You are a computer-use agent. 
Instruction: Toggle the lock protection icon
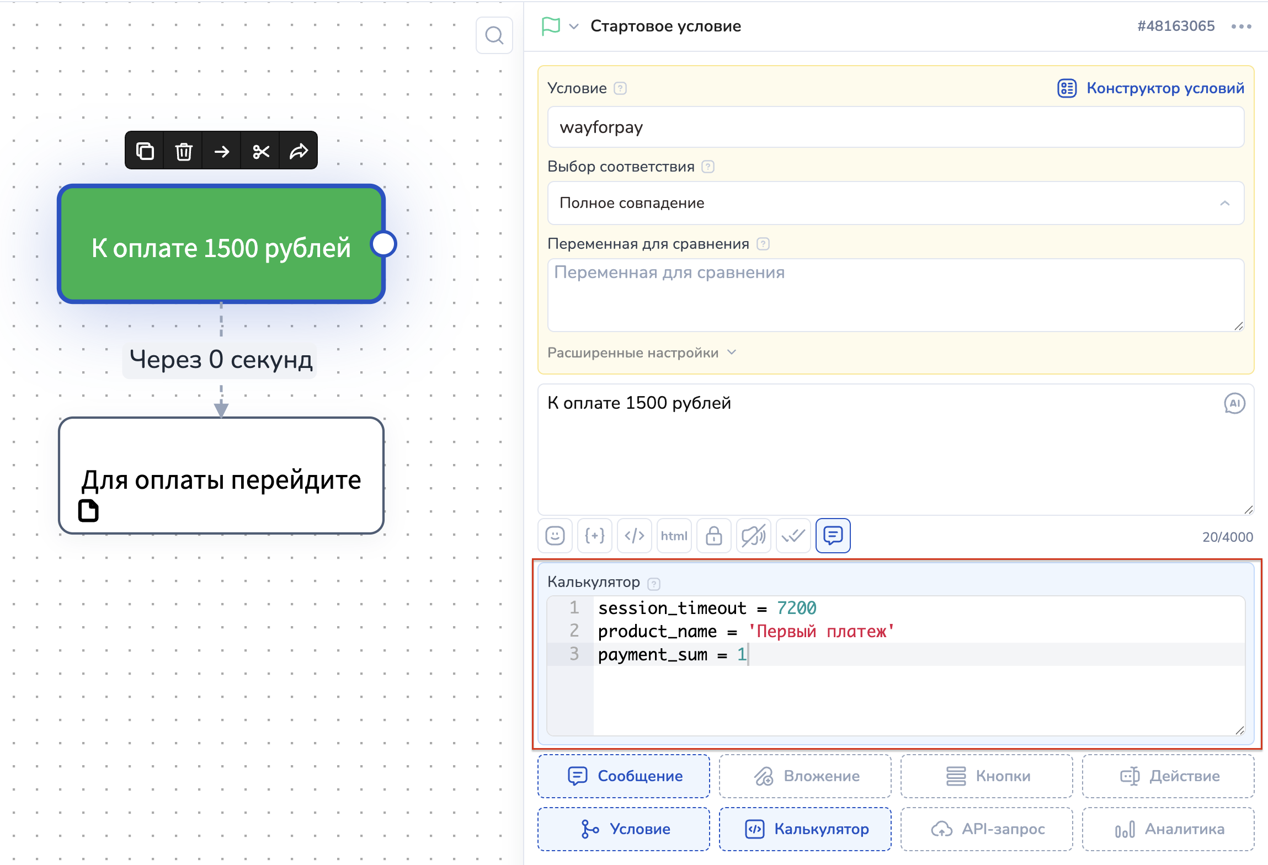click(714, 536)
